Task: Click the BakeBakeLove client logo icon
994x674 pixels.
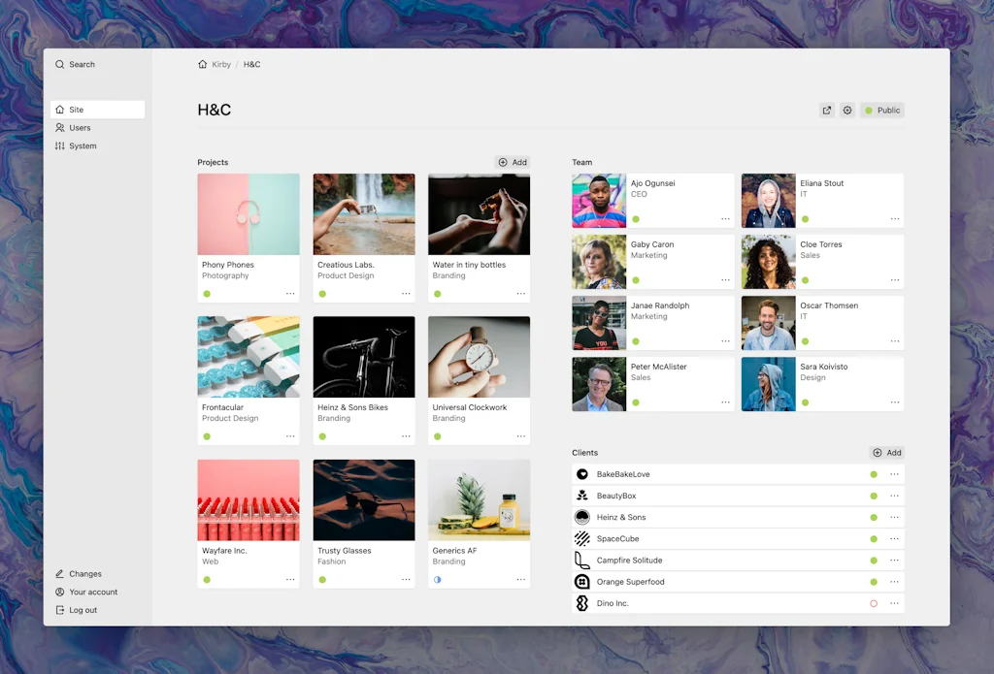Action: (x=582, y=474)
